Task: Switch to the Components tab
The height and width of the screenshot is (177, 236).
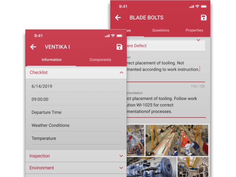Action: click(100, 60)
